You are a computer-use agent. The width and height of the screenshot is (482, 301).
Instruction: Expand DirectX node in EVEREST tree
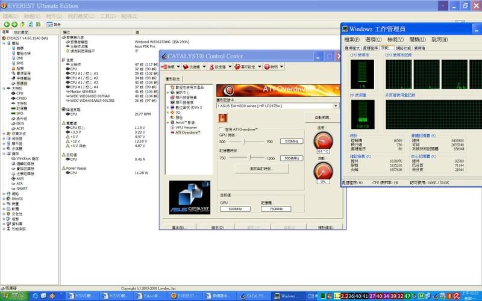click(4, 199)
